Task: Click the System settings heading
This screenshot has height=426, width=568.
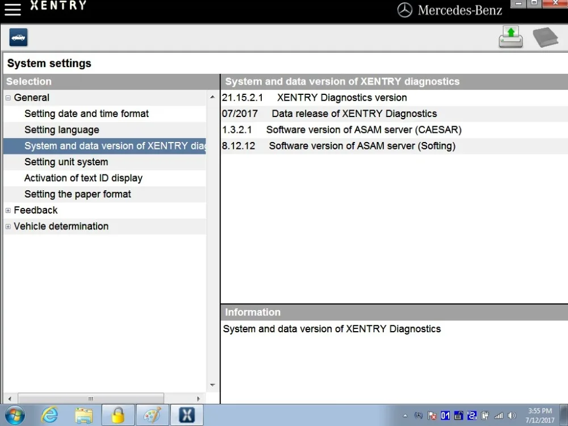Action: point(49,64)
